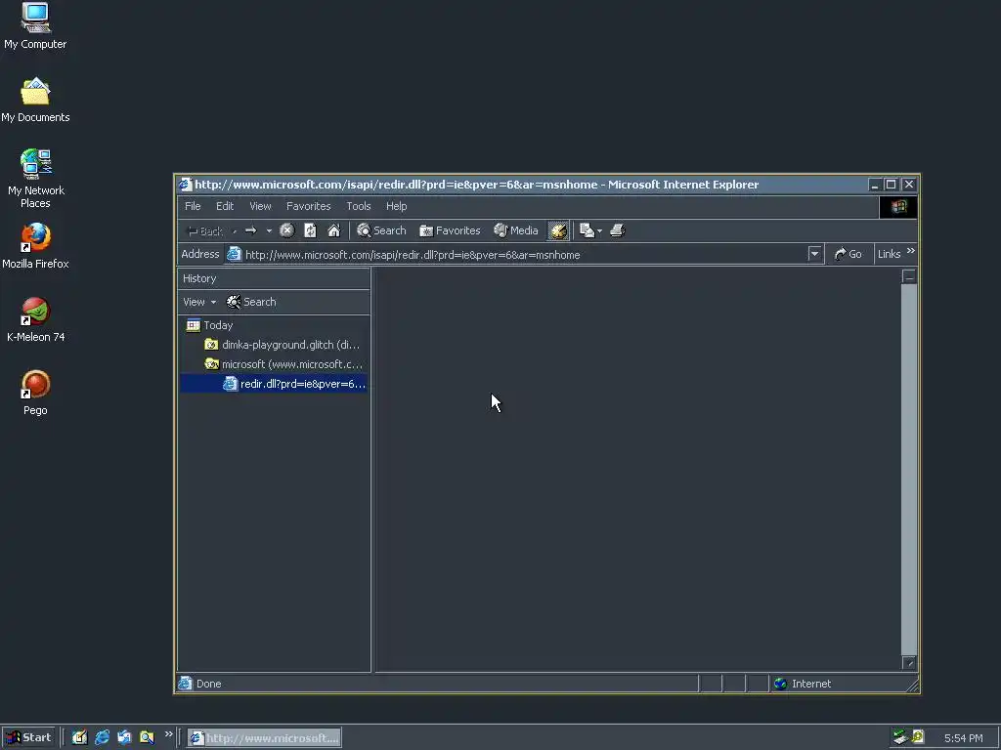Toggle the History pane toolbar icon
The image size is (1001, 750).
[558, 230]
